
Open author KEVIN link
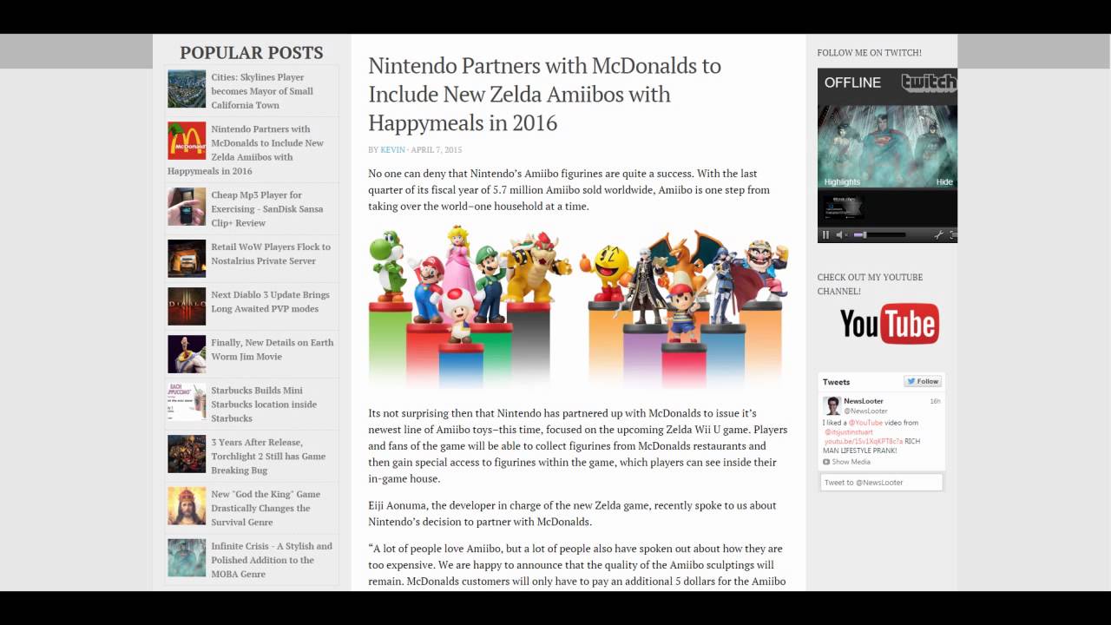(x=392, y=150)
